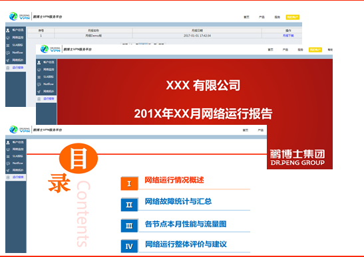This screenshot has width=364, height=257.
Task: Open 首页 in the top window navigation
Action: (x=246, y=17)
